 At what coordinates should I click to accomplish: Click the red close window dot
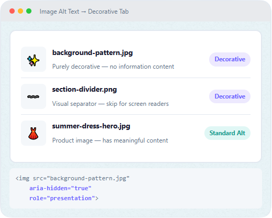click(x=12, y=11)
